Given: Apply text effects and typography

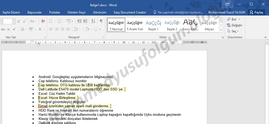Looking at the screenshot, I should [x=23, y=29].
